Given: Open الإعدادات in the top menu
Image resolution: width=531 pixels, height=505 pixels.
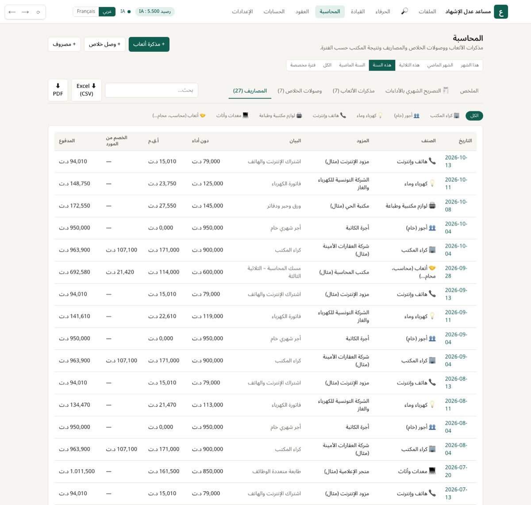Looking at the screenshot, I should (242, 11).
